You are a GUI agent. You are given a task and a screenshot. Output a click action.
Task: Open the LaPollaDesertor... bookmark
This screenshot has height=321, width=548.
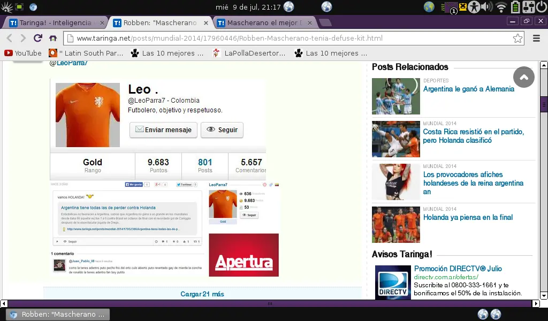pos(249,53)
